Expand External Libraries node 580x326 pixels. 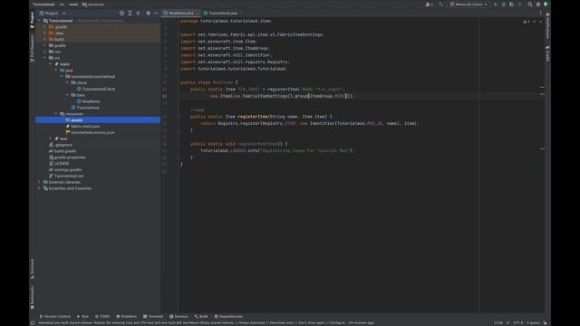coord(39,182)
